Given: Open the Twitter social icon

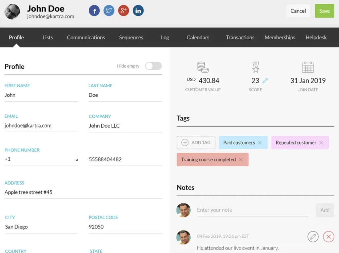Looking at the screenshot, I should [109, 11].
